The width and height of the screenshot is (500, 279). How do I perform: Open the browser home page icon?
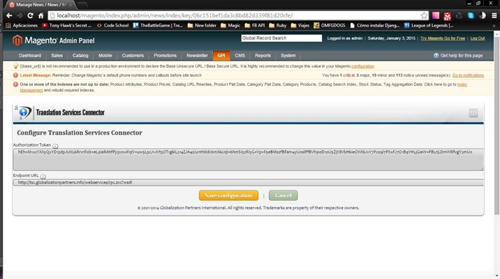41,15
